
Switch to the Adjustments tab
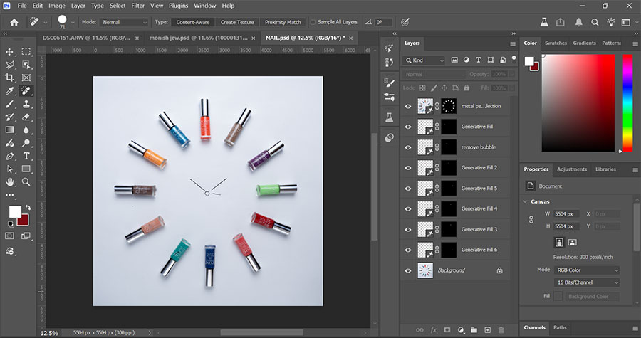[x=571, y=169]
